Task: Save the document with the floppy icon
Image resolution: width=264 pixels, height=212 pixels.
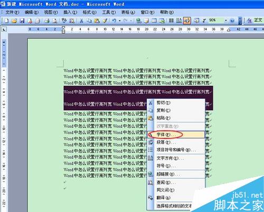Action: 22,21
